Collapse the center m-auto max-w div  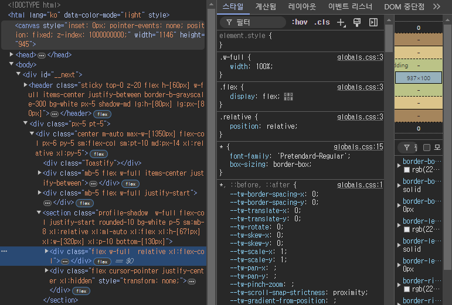(32, 133)
